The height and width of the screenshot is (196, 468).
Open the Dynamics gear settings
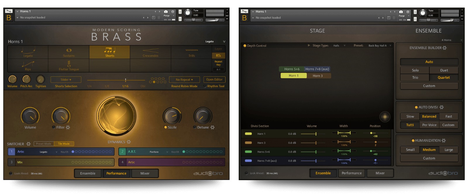[x=129, y=142]
